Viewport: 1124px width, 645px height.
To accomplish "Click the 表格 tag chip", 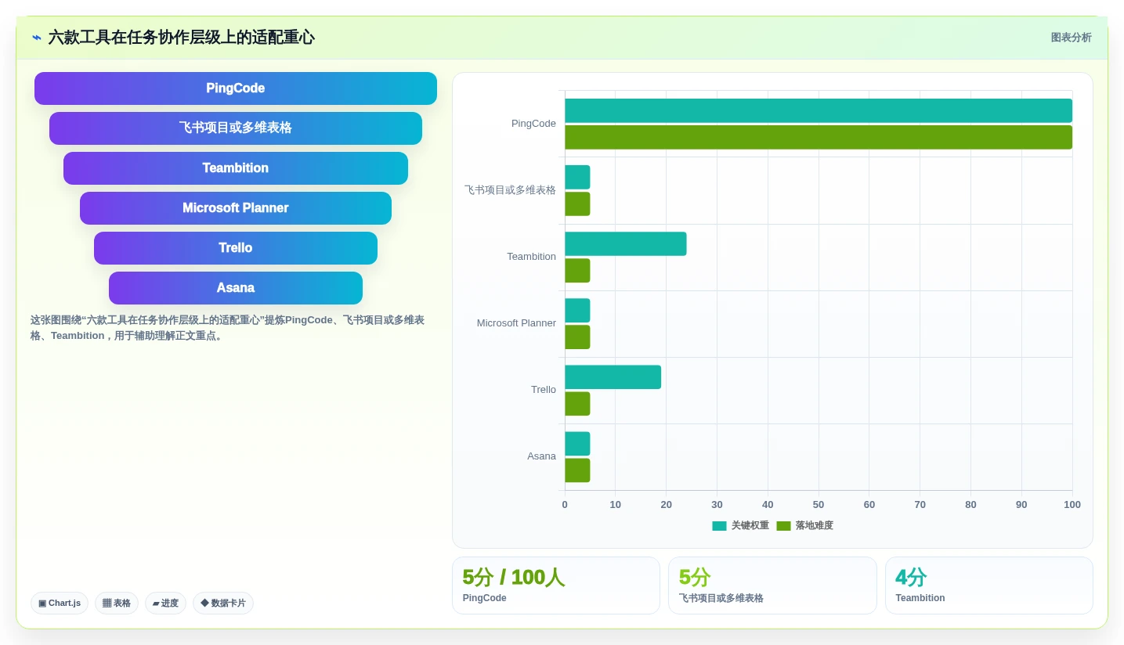I will pos(117,603).
